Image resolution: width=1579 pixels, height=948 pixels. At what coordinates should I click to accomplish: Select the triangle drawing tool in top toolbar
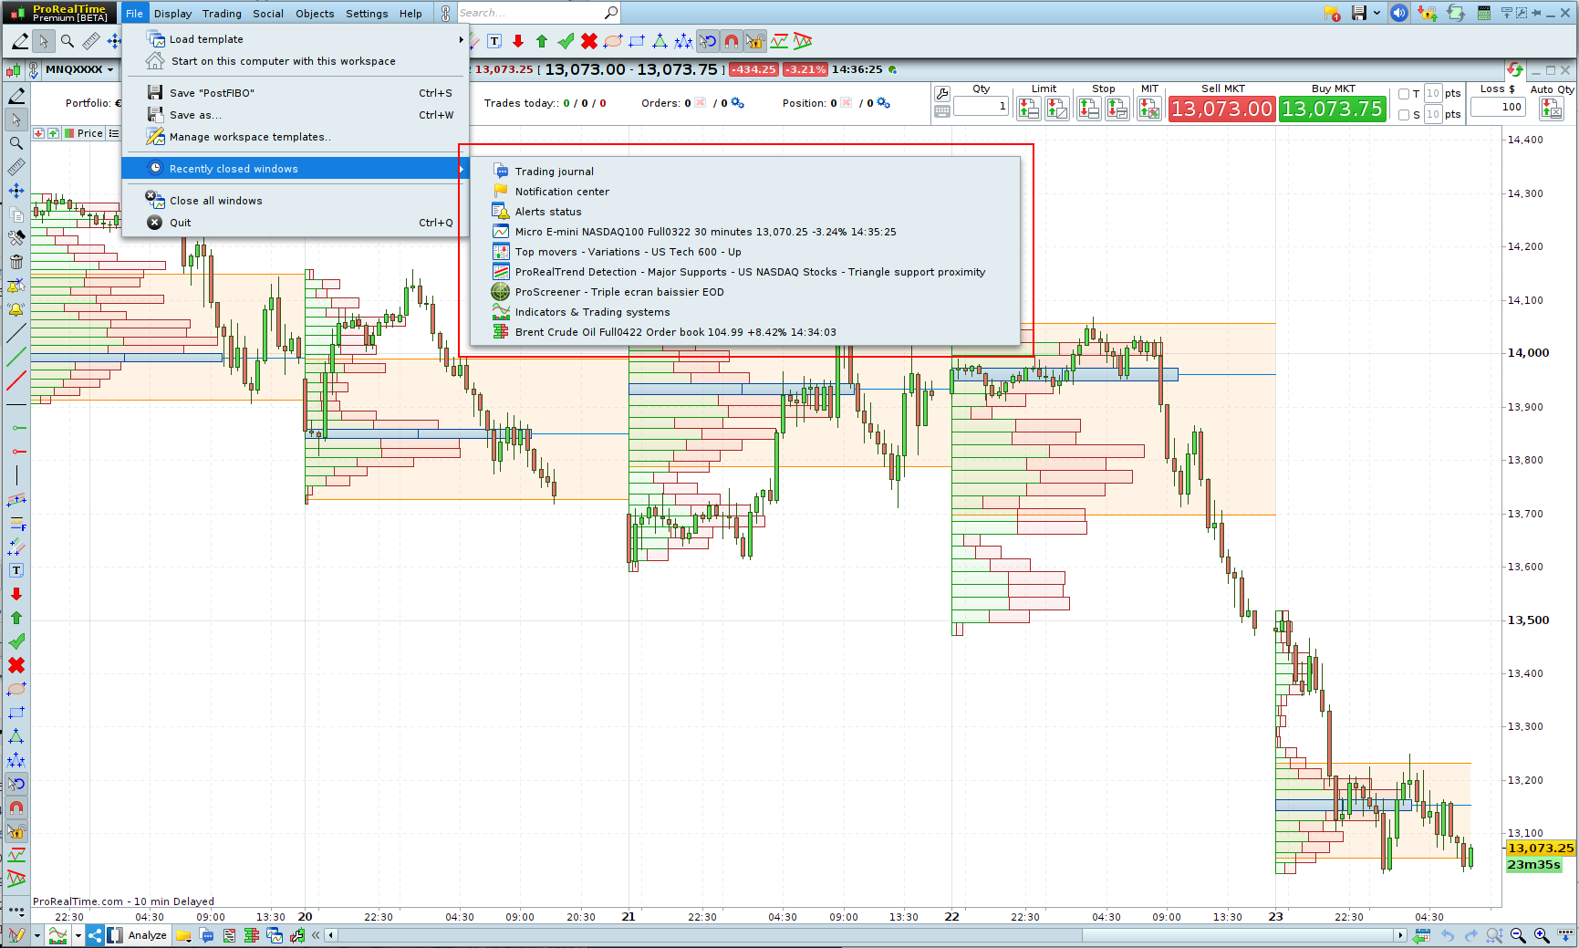[660, 41]
